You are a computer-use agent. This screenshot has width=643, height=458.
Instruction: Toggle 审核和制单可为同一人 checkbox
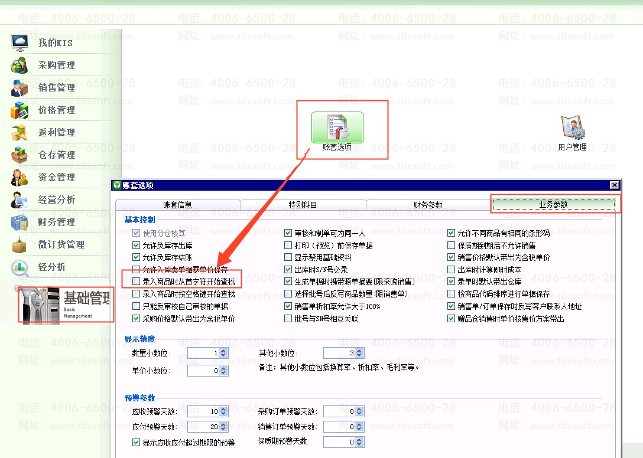point(289,233)
